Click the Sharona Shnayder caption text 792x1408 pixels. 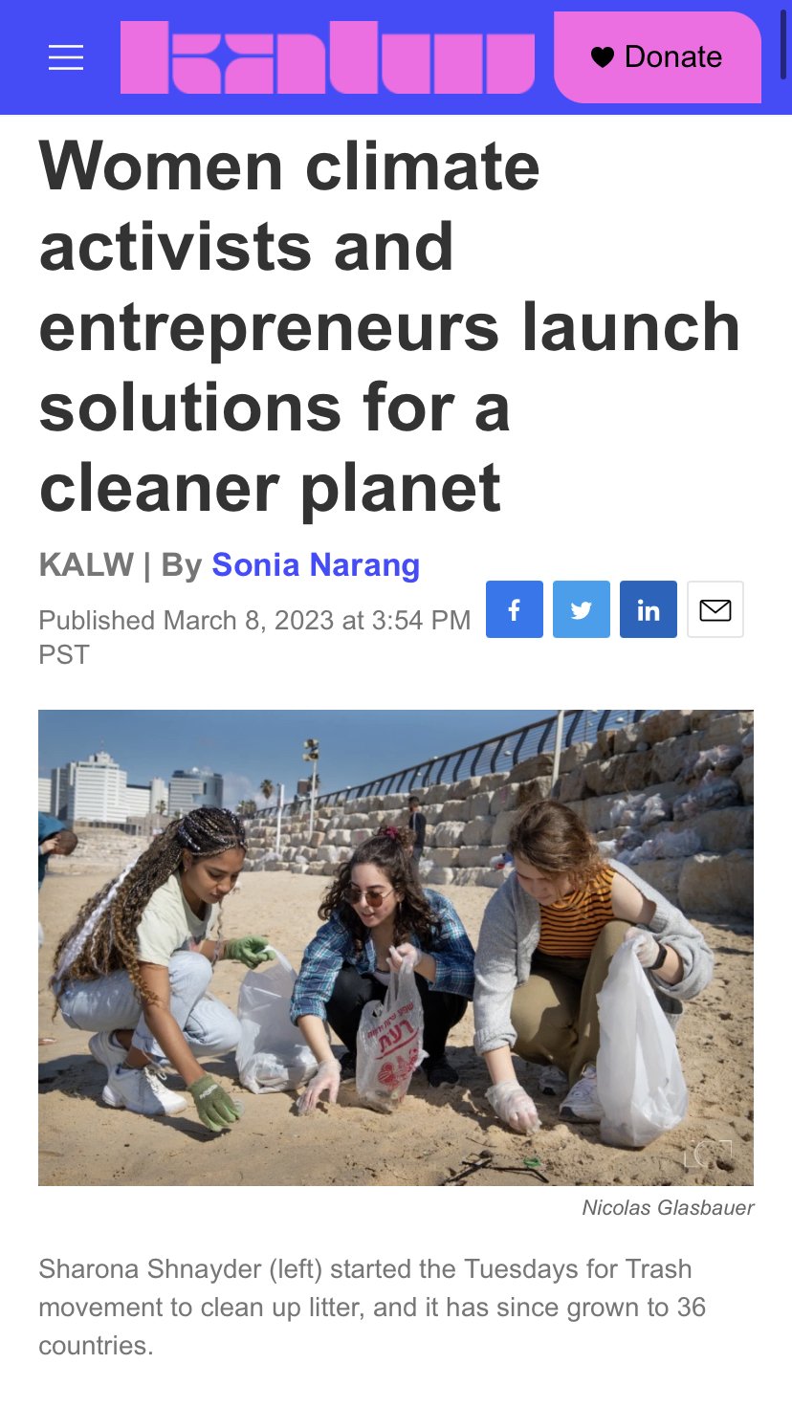coord(372,1308)
